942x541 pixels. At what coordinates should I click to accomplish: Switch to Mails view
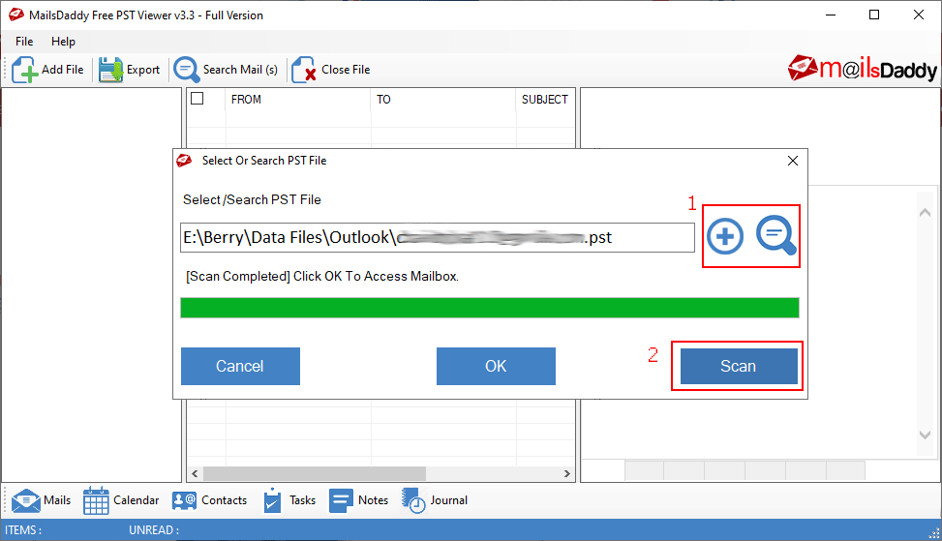(x=41, y=500)
